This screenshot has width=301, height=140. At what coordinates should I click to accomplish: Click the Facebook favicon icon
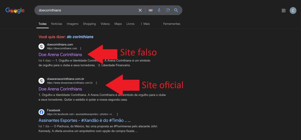coord(41,112)
